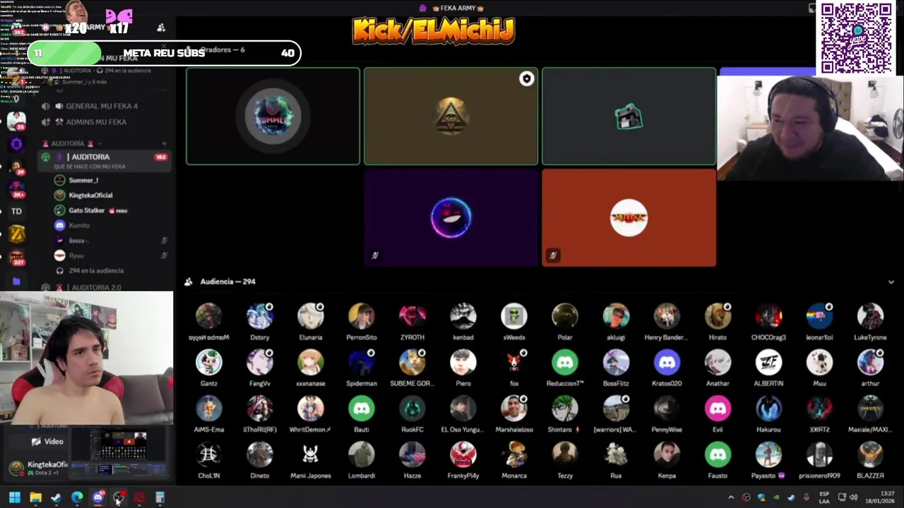Open FrankyPl4y's audience avatar
This screenshot has width=904, height=508.
click(x=463, y=454)
